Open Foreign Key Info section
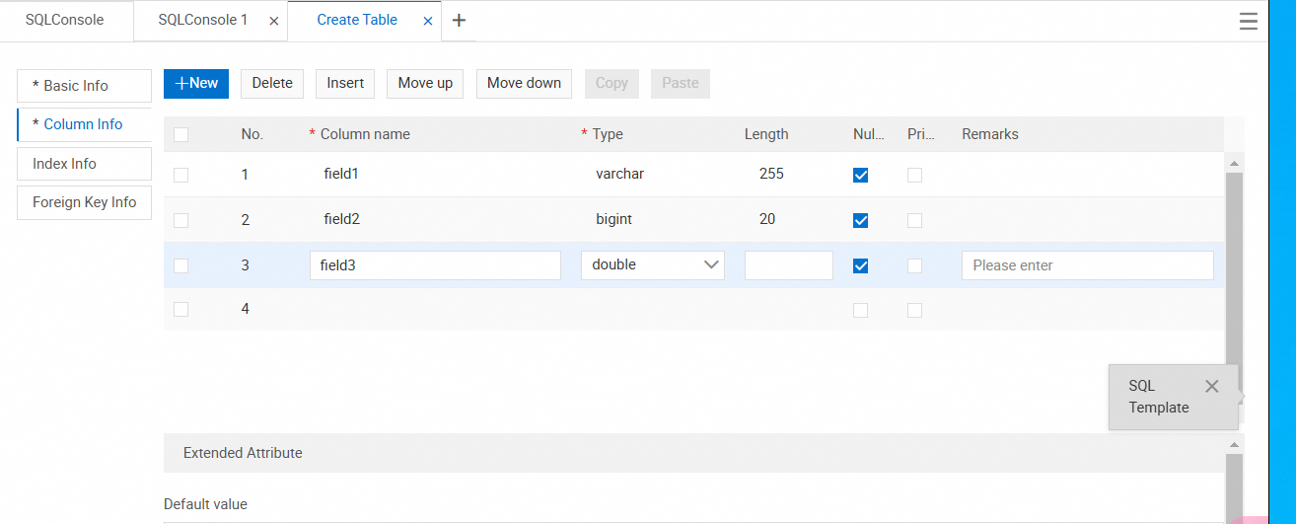This screenshot has width=1296, height=524. (x=84, y=202)
